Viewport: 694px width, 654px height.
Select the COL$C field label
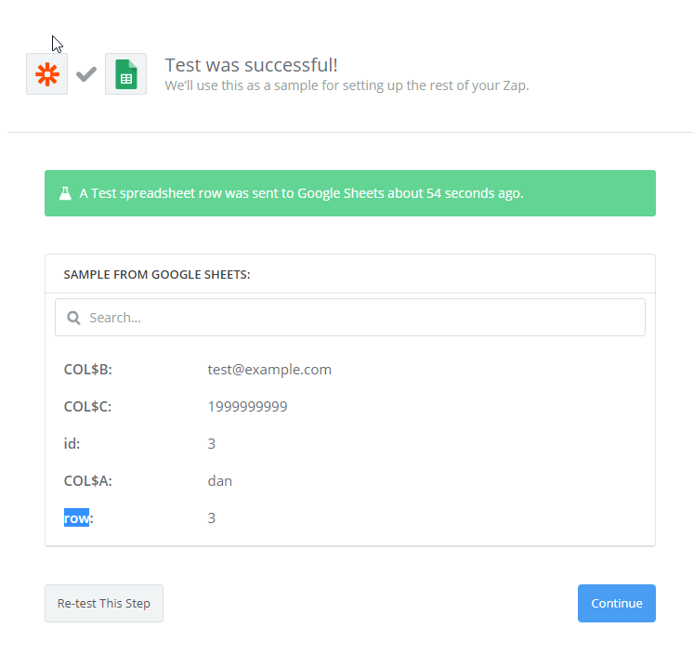[x=87, y=407]
